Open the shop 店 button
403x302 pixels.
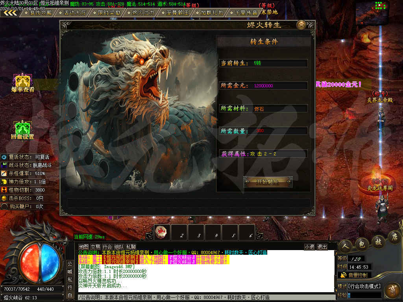[x=394, y=237]
